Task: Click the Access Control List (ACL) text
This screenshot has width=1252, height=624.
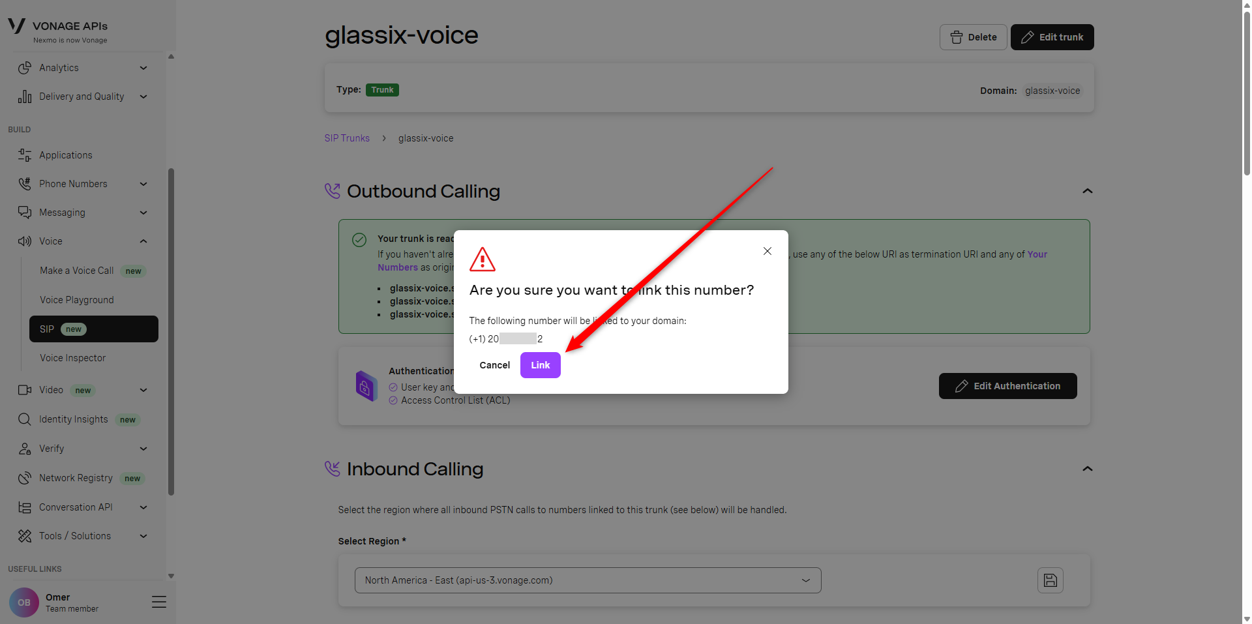Action: pyautogui.click(x=455, y=400)
